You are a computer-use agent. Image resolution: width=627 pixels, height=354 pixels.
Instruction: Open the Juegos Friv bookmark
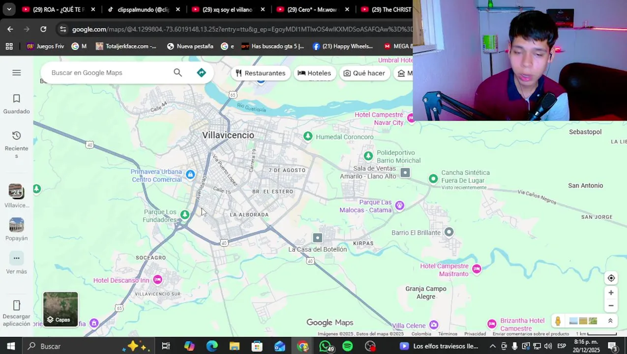click(x=45, y=46)
